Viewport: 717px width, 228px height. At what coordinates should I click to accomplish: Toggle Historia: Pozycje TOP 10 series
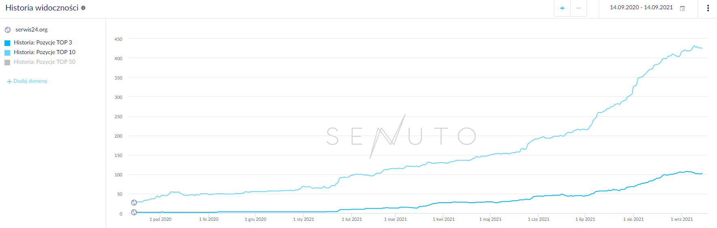45,52
